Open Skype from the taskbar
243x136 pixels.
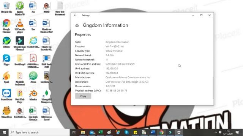[126, 132]
